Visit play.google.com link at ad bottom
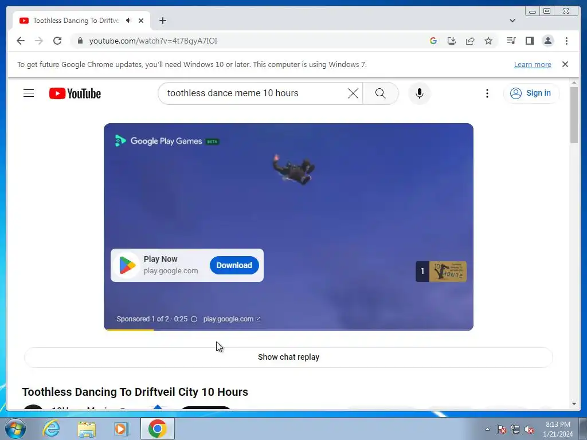 232,319
